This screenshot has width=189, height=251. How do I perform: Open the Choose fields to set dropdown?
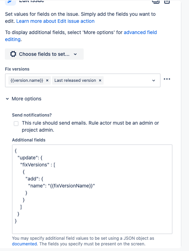pos(44,54)
